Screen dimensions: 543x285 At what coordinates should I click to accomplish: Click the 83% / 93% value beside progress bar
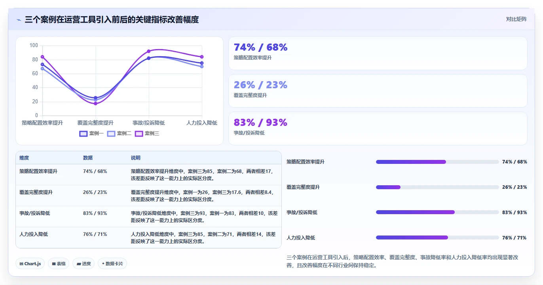[515, 212]
